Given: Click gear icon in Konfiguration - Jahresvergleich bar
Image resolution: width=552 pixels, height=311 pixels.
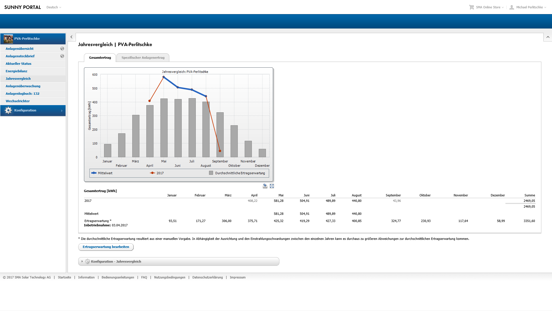Looking at the screenshot, I should click(x=87, y=261).
